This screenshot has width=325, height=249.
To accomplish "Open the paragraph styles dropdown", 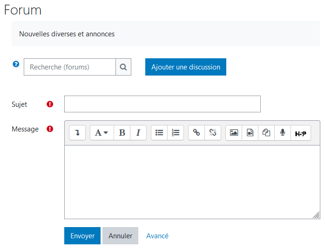I will 102,133.
